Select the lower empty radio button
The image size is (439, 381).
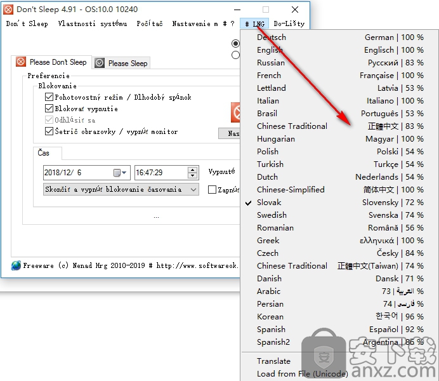coord(236,55)
